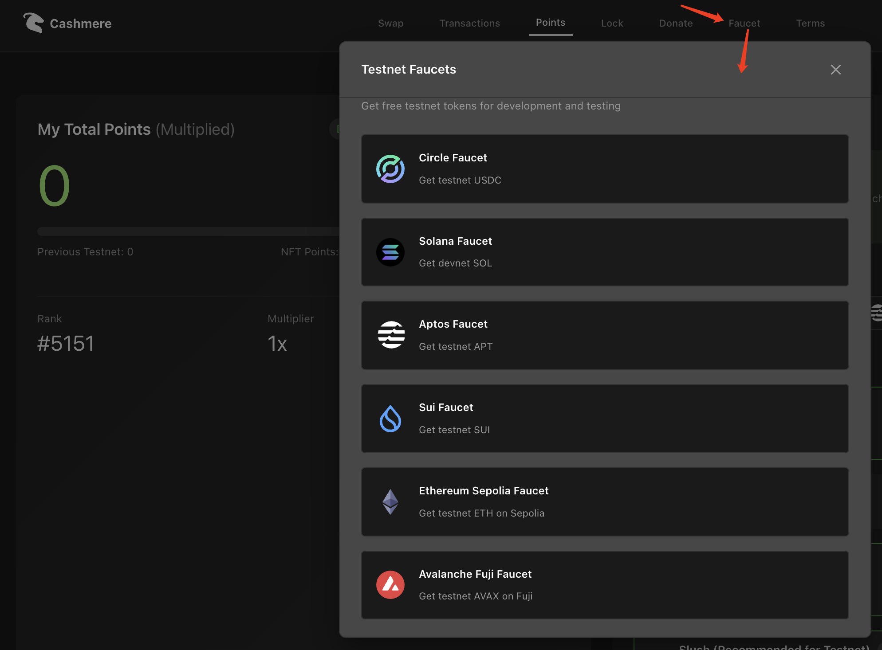This screenshot has height=650, width=882.
Task: Open the Faucet menu item
Action: (x=744, y=23)
